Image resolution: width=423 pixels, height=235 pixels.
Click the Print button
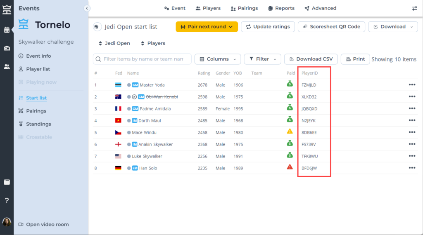pos(355,59)
